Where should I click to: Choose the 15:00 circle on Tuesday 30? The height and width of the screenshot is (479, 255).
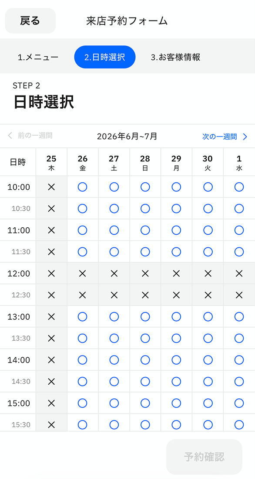click(x=208, y=403)
